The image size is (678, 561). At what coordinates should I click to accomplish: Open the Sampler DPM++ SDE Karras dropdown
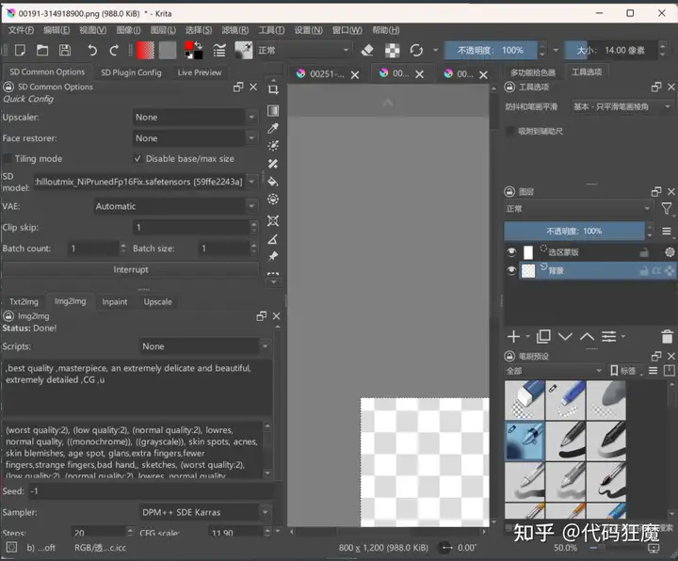click(205, 513)
